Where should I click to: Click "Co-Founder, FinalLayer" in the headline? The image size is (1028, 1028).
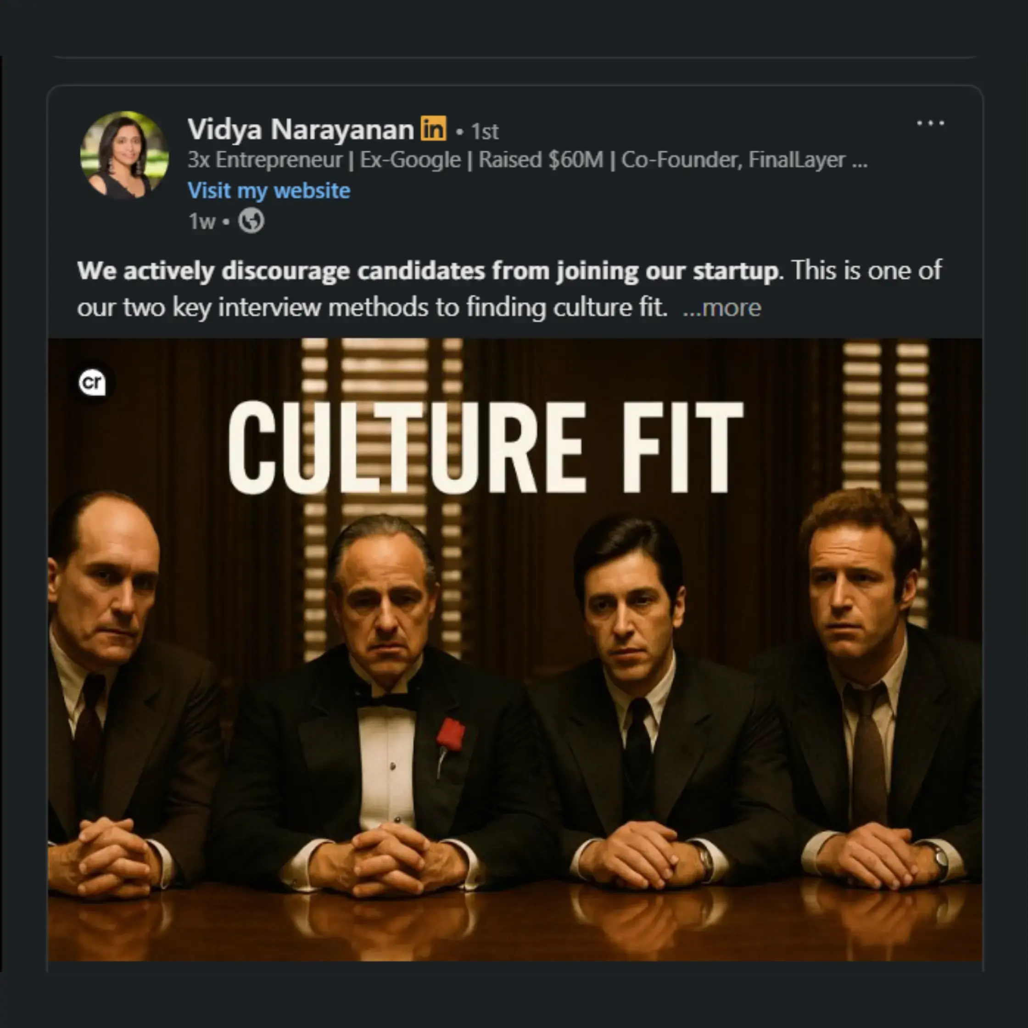click(x=733, y=160)
